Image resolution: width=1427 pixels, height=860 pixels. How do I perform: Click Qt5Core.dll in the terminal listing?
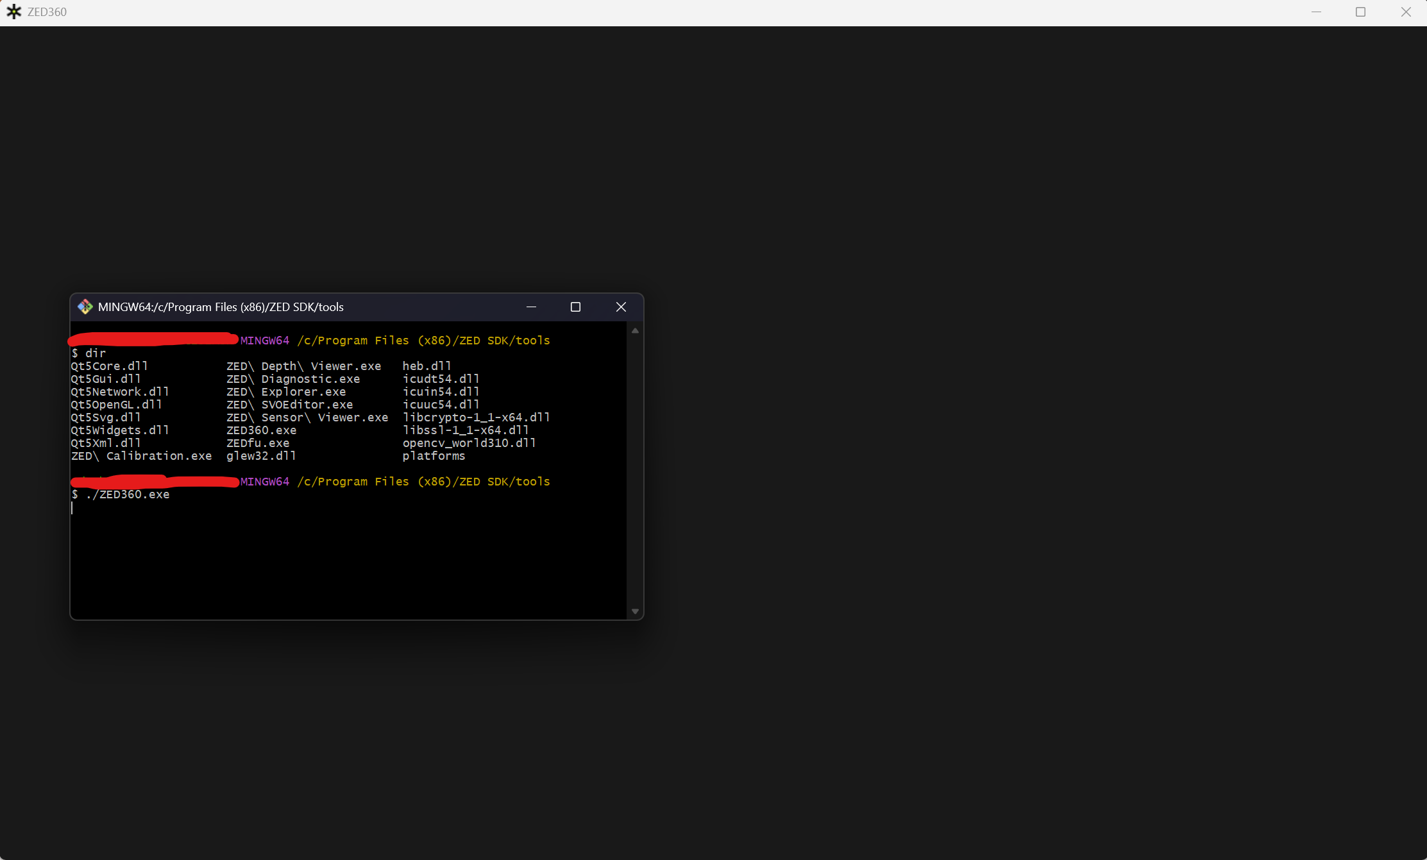coord(109,366)
